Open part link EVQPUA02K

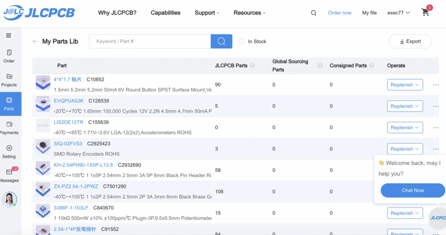point(68,101)
